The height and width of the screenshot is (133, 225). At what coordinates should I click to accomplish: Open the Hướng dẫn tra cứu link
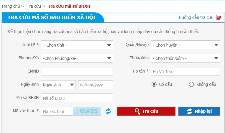196,17
